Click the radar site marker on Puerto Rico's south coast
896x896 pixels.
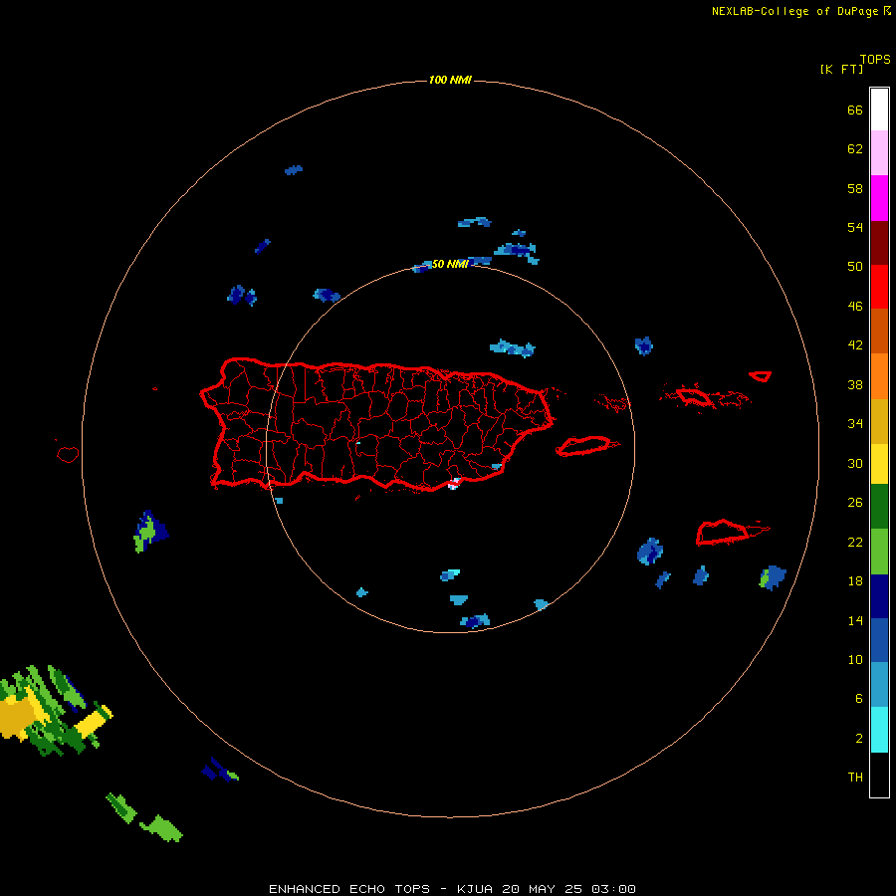(x=454, y=484)
